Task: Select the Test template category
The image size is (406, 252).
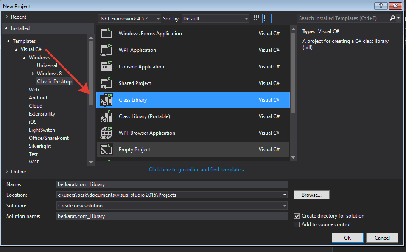Action: [33, 154]
